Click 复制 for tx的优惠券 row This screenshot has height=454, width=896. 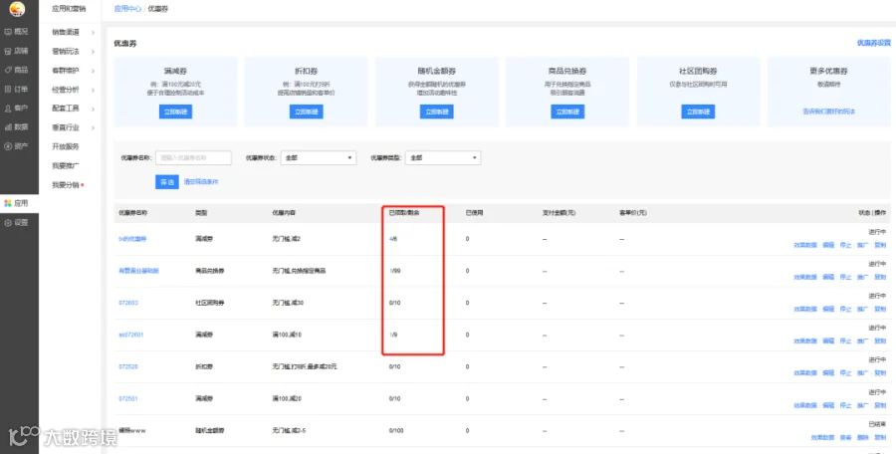tap(880, 245)
